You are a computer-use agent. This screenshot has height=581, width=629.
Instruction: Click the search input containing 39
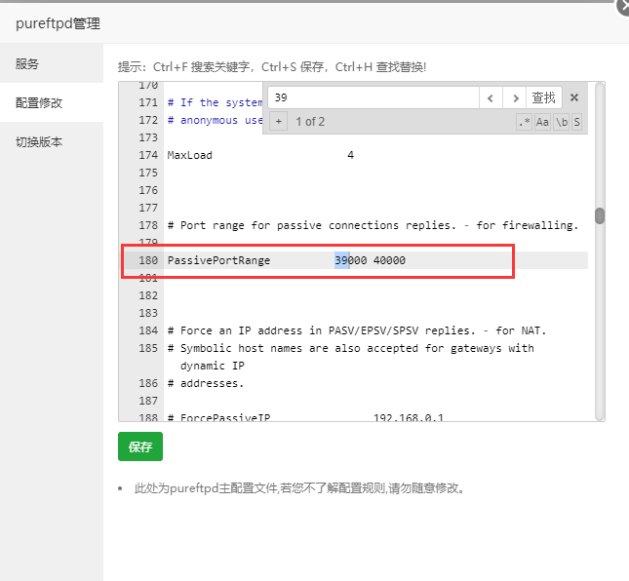[373, 97]
